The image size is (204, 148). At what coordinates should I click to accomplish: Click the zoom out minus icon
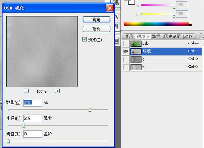coord(26,91)
